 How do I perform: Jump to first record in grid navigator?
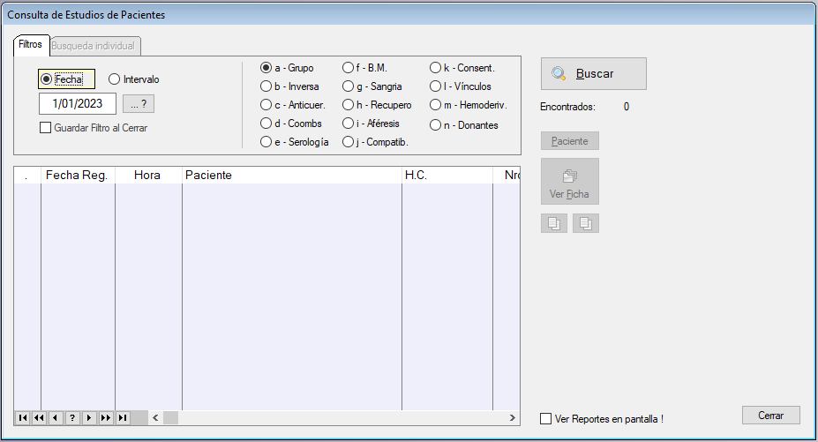pos(22,418)
